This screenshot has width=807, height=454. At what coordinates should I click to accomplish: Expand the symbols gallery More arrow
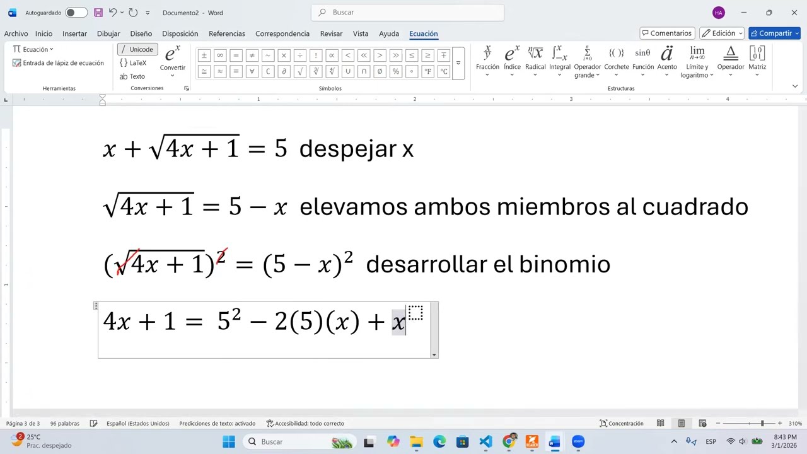point(458,64)
